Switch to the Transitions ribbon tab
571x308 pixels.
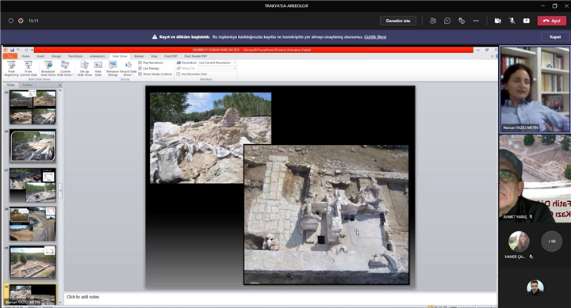coord(75,56)
